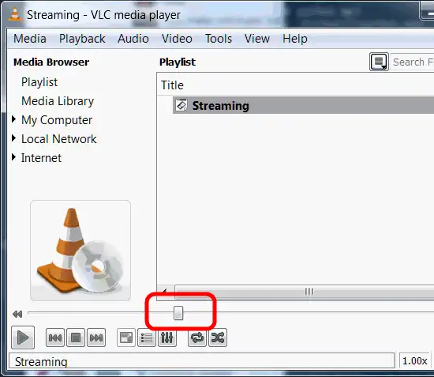The width and height of the screenshot is (434, 377).
Task: Select the My Computer label
Action: (57, 120)
